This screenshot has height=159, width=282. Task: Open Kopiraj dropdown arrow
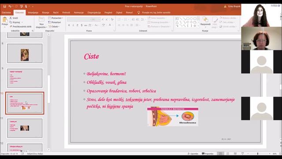click(x=22, y=22)
